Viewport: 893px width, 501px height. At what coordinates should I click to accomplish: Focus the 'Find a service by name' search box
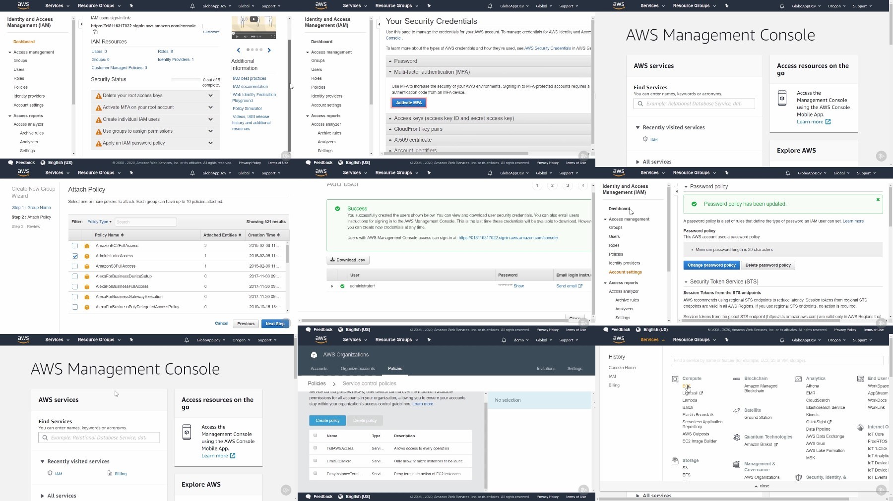[777, 361]
